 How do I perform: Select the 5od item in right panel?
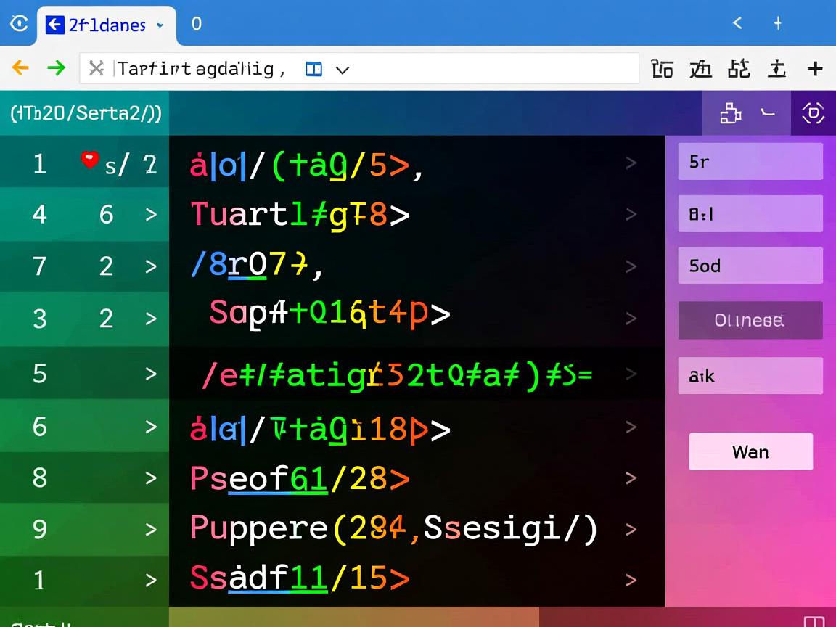coord(750,266)
